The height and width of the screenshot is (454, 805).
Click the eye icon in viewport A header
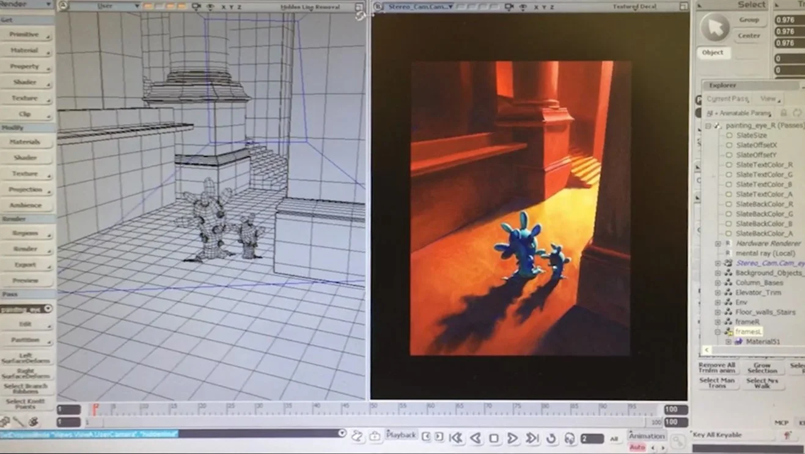[x=210, y=7]
